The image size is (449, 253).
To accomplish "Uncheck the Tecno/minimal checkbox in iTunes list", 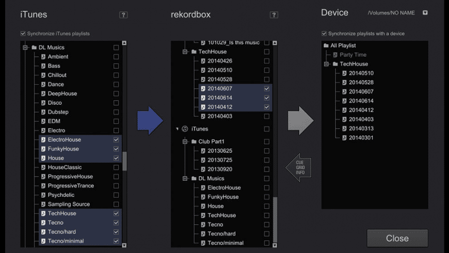I will [116, 241].
